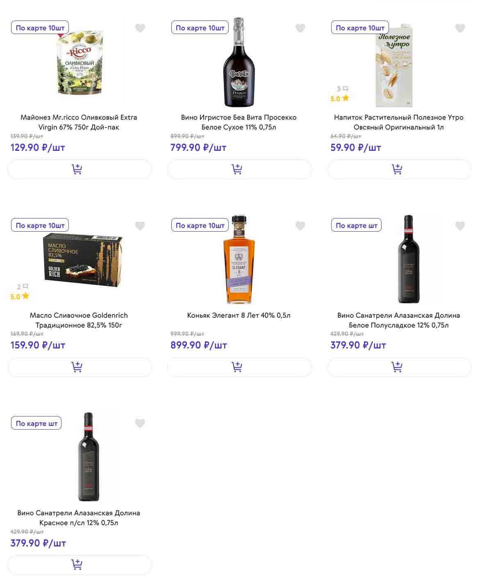The height and width of the screenshot is (578, 491).
Task: Click 'По карте 10шт' badge on mayonnaise
Action: 40,28
